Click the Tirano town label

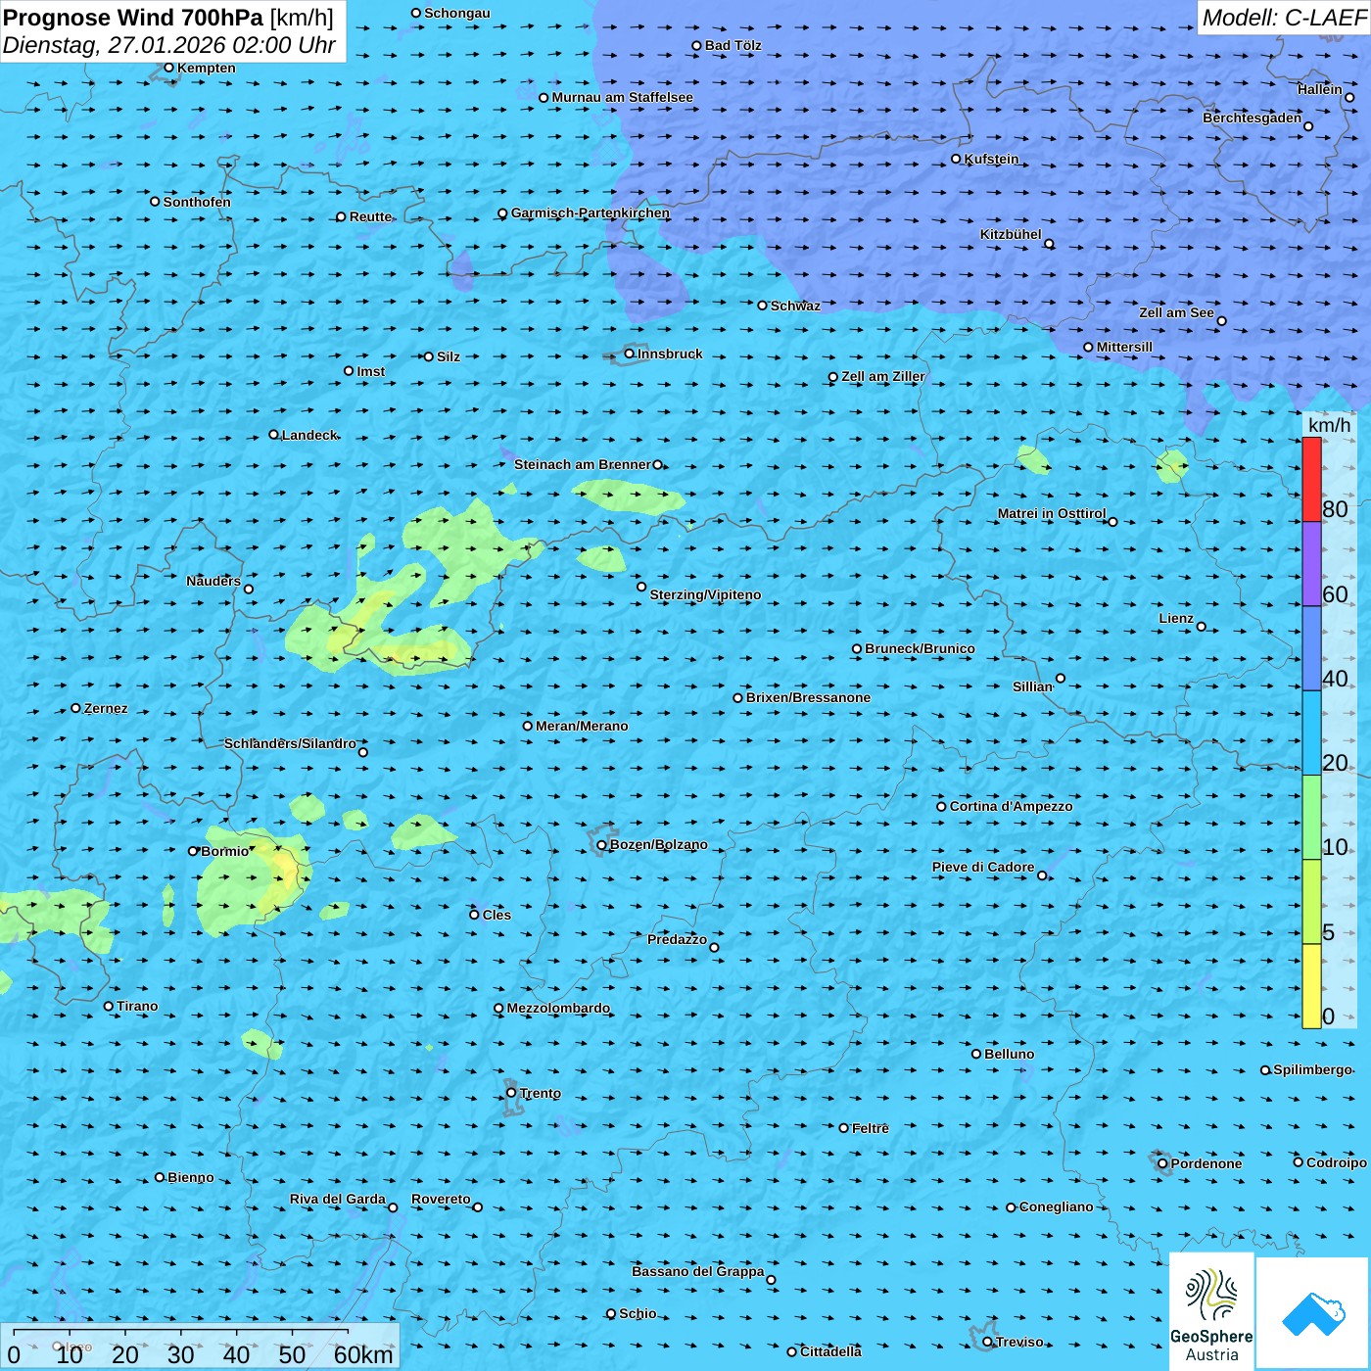coord(137,1006)
